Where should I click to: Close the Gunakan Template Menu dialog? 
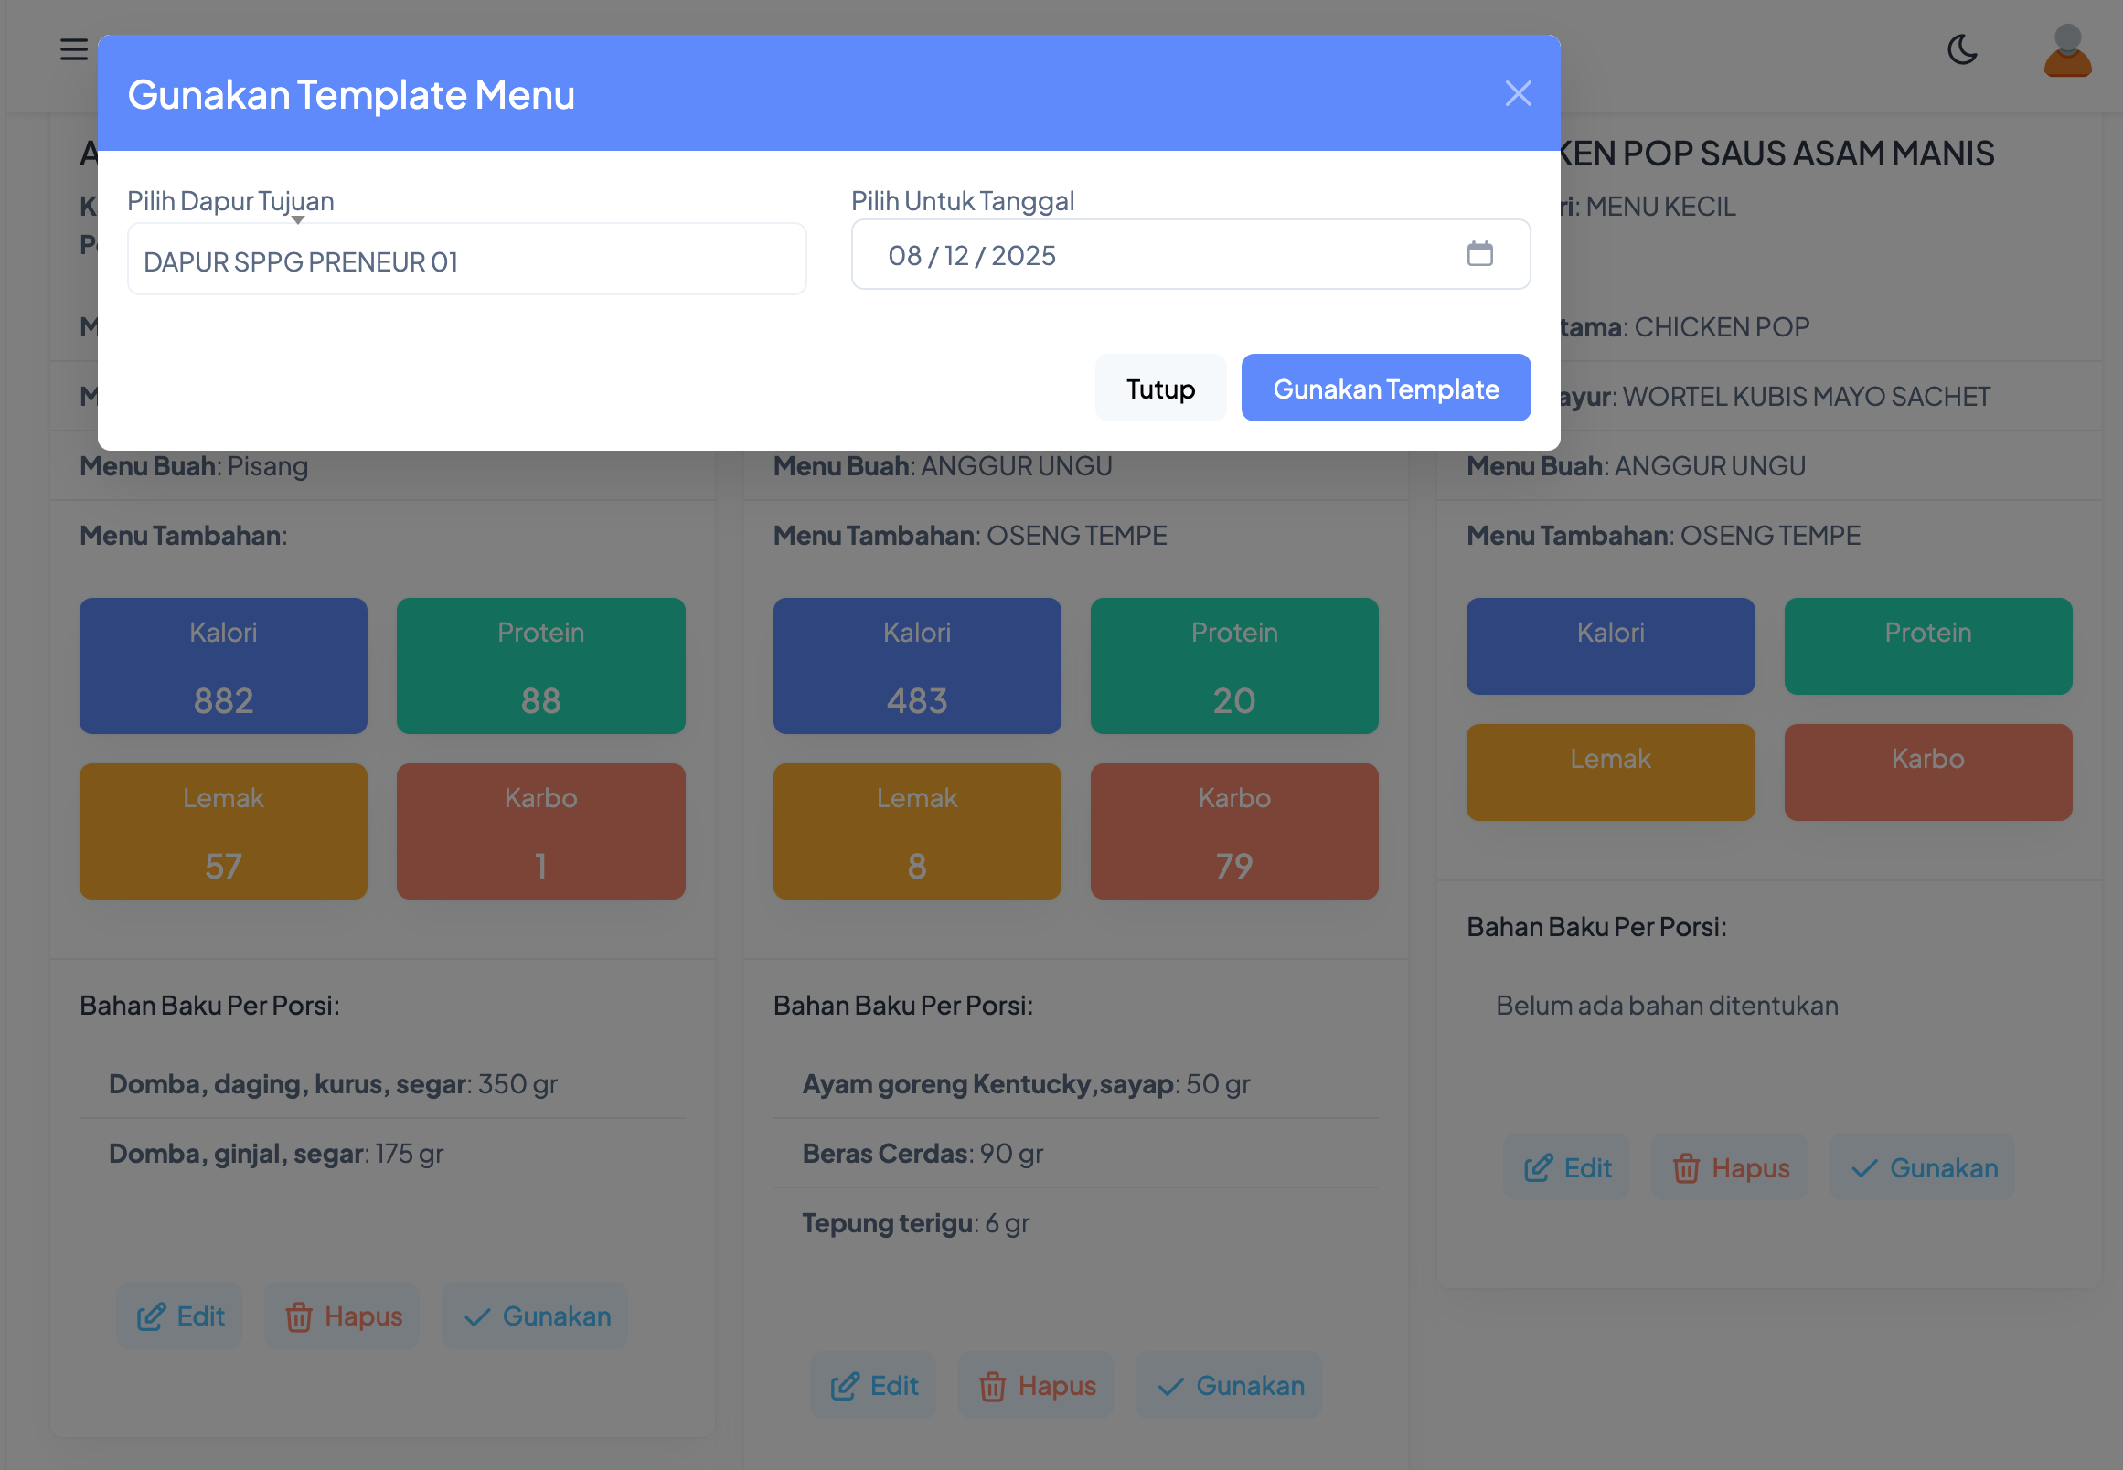click(x=1518, y=93)
